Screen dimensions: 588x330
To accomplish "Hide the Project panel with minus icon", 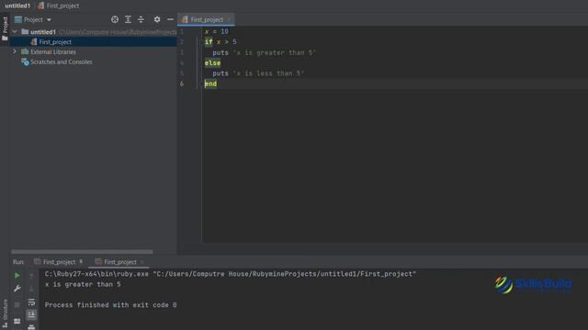I will coord(170,19).
